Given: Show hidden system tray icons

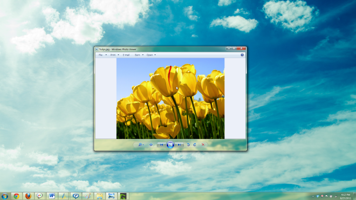Looking at the screenshot, I should point(313,196).
